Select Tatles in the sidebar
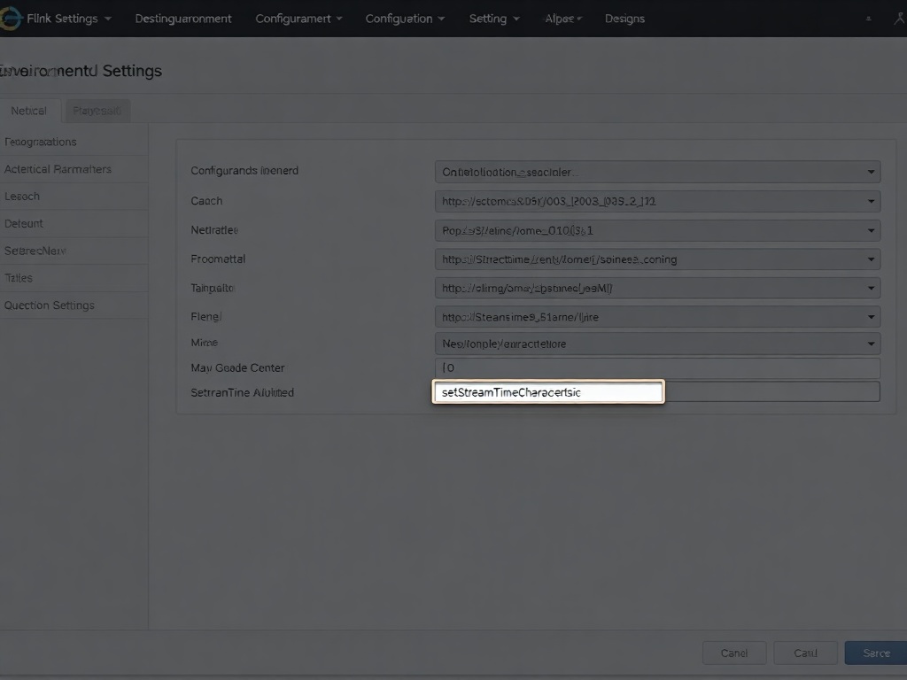The image size is (907, 680). coord(74,277)
